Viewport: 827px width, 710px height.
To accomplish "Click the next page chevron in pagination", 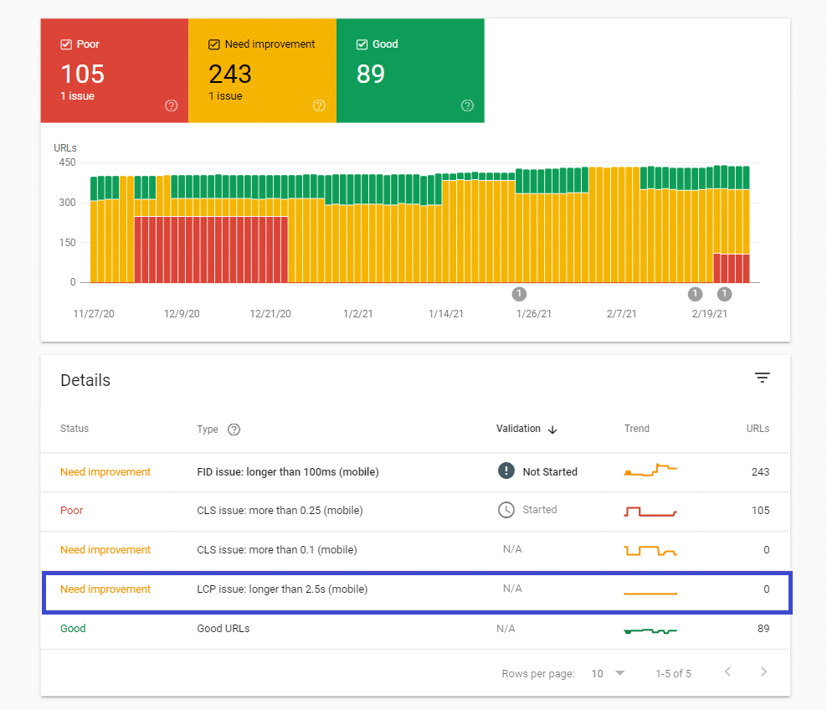I will tap(763, 671).
